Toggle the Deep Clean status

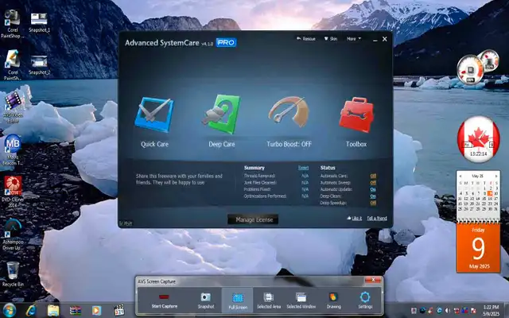373,196
